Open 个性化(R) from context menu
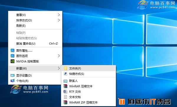Image resolution: width=177 pixels, height=107 pixels. pos(35,81)
